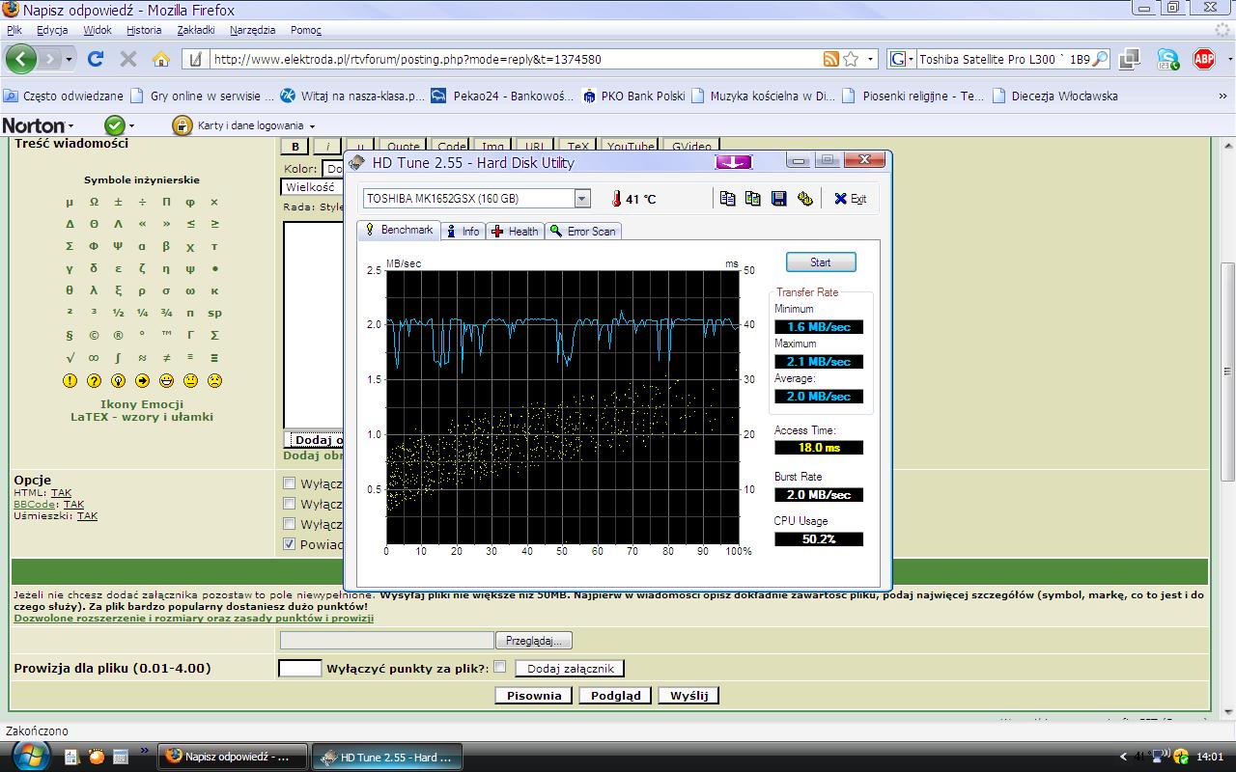Screen dimensions: 1236x772
Task: Bookmark this page with the star icon
Action: tap(851, 59)
